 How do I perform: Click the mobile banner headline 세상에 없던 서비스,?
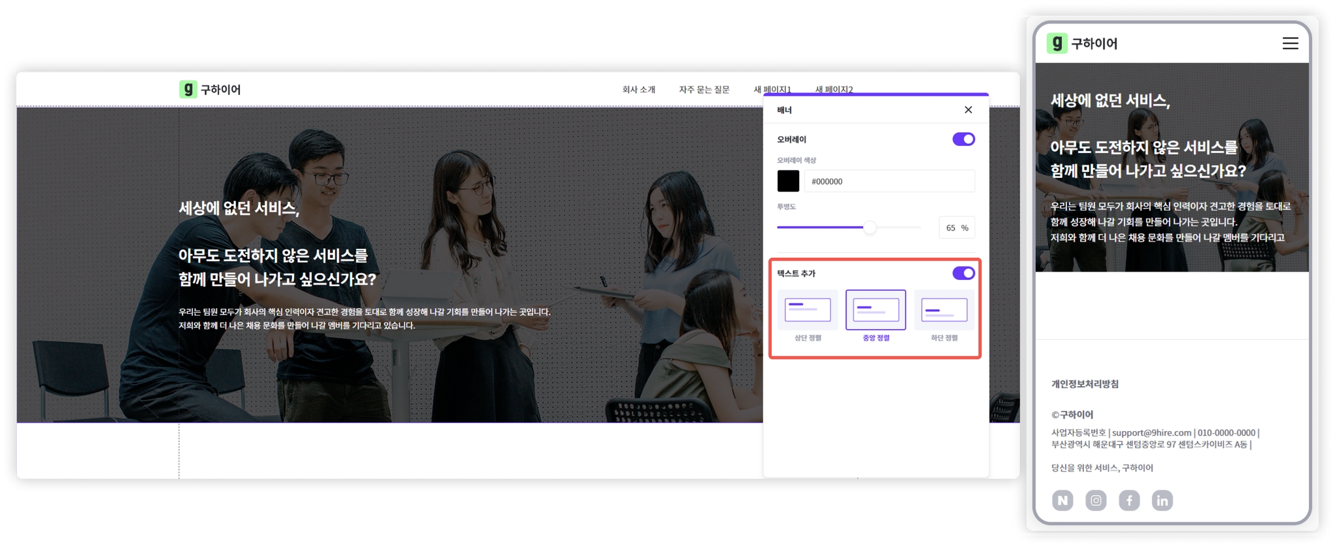pos(1110,101)
